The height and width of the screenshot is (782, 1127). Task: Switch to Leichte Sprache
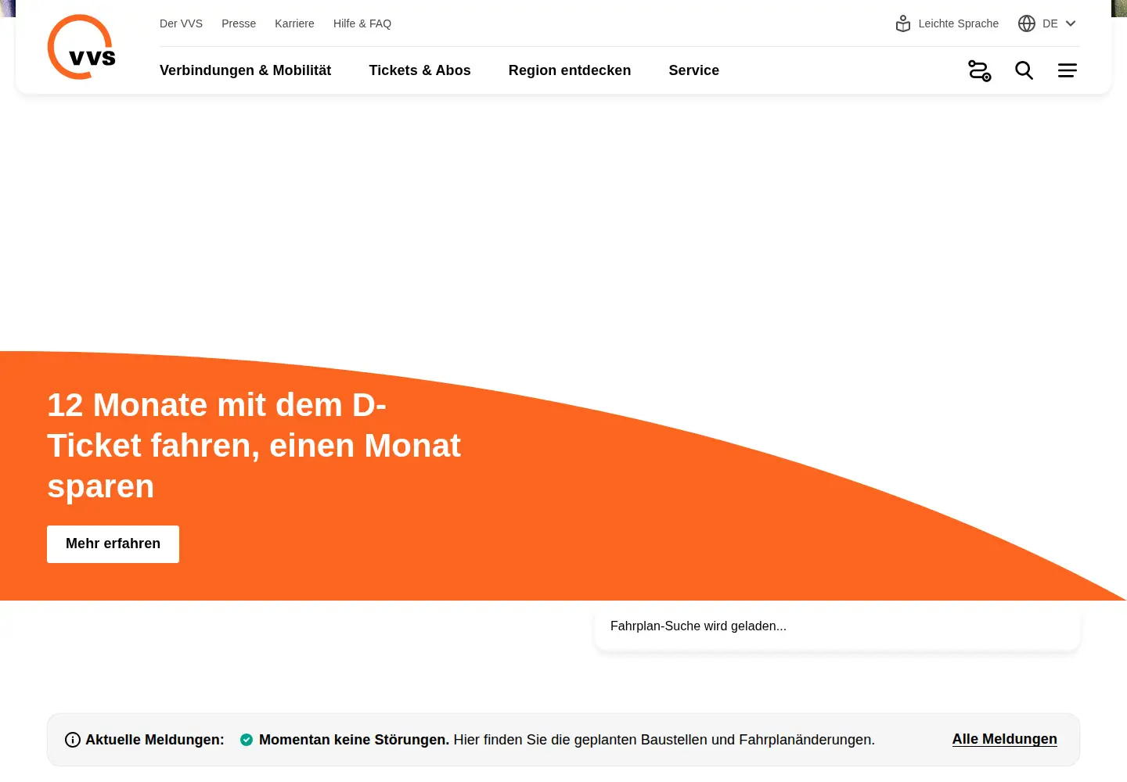(x=959, y=23)
